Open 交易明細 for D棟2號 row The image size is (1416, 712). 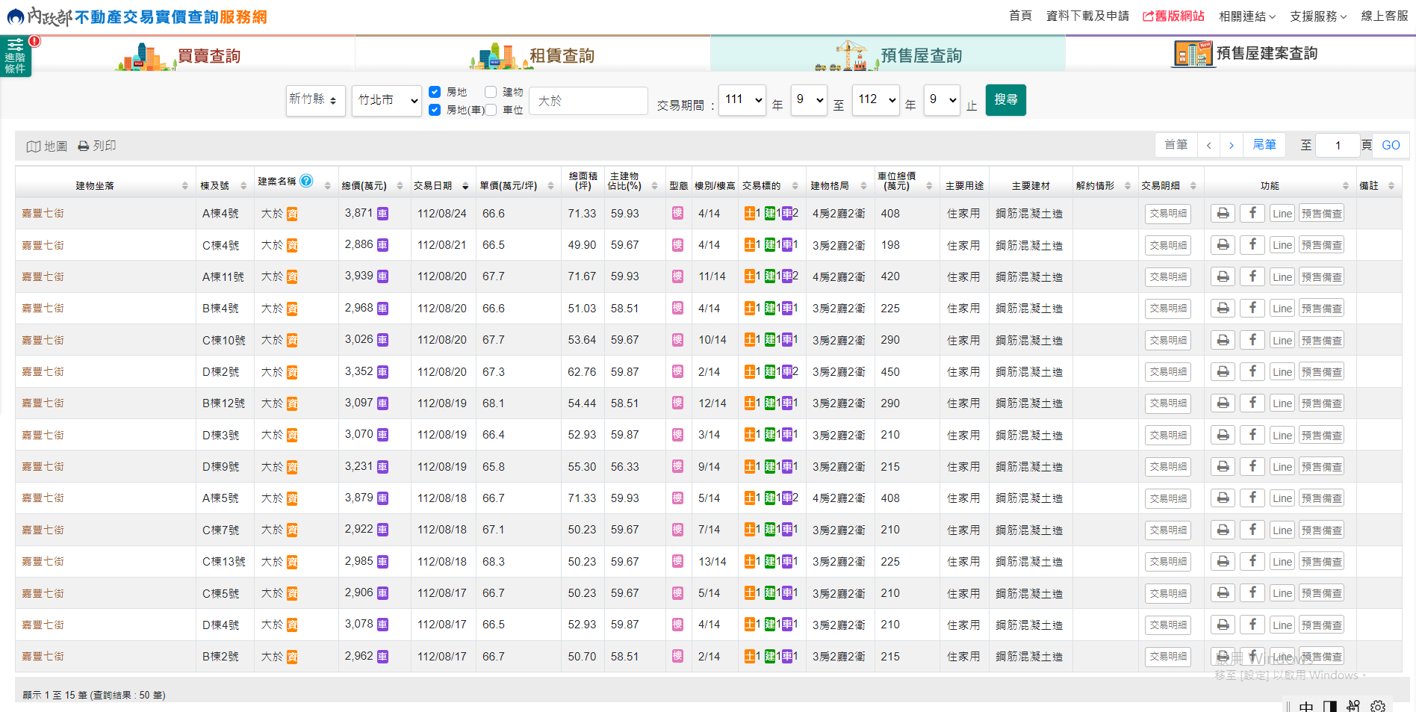[1167, 372]
